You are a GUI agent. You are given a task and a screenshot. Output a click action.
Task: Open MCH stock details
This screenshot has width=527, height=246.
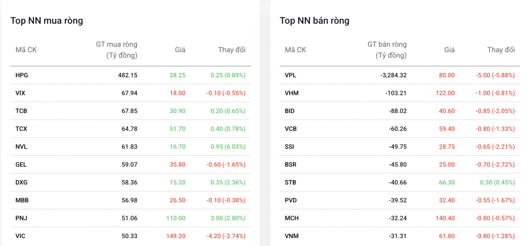(291, 218)
